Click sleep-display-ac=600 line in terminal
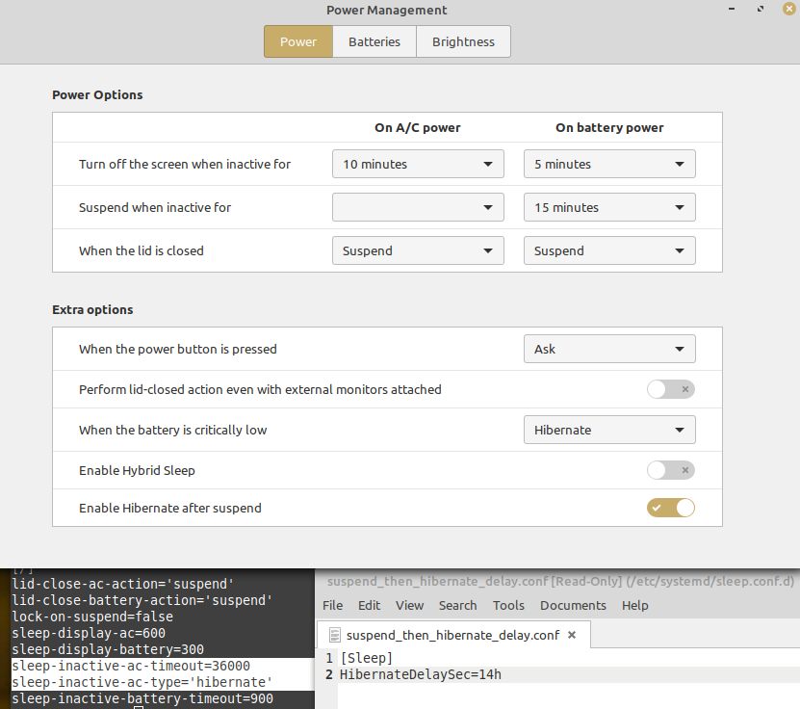This screenshot has width=800, height=709. pos(89,633)
